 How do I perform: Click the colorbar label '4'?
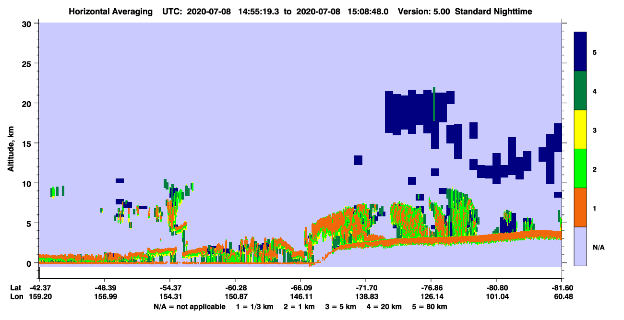tap(595, 91)
